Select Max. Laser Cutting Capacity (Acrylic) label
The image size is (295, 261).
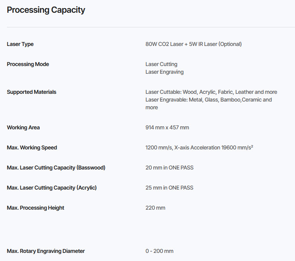(x=52, y=188)
